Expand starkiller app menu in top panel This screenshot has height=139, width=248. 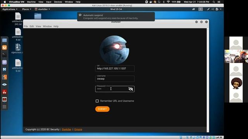click(42, 9)
